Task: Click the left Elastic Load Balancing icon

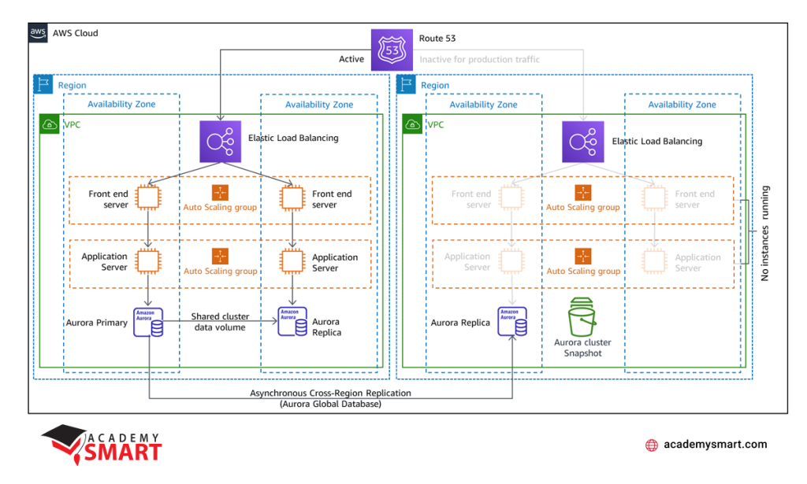Action: click(220, 141)
